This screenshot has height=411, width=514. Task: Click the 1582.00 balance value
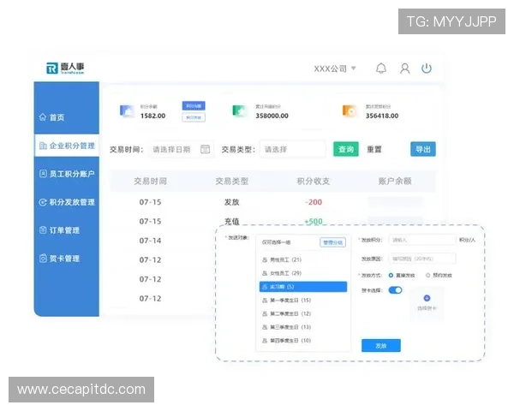tap(152, 116)
